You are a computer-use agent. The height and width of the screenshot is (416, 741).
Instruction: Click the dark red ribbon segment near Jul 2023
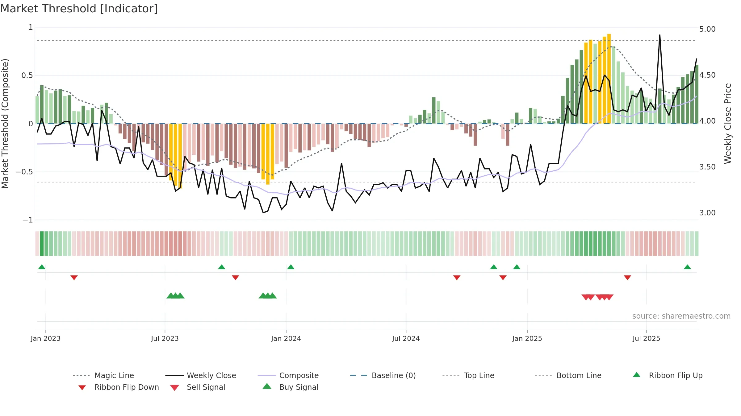click(x=180, y=243)
